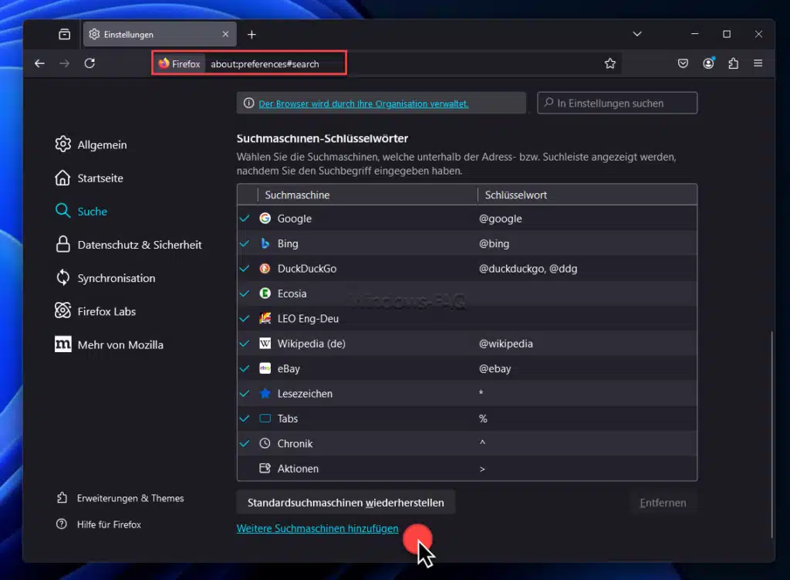Select the Aktionen row name
790x580 pixels.
click(x=298, y=469)
